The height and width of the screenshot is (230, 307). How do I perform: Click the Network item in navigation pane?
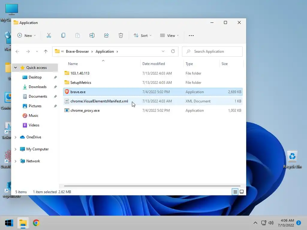coord(33,161)
